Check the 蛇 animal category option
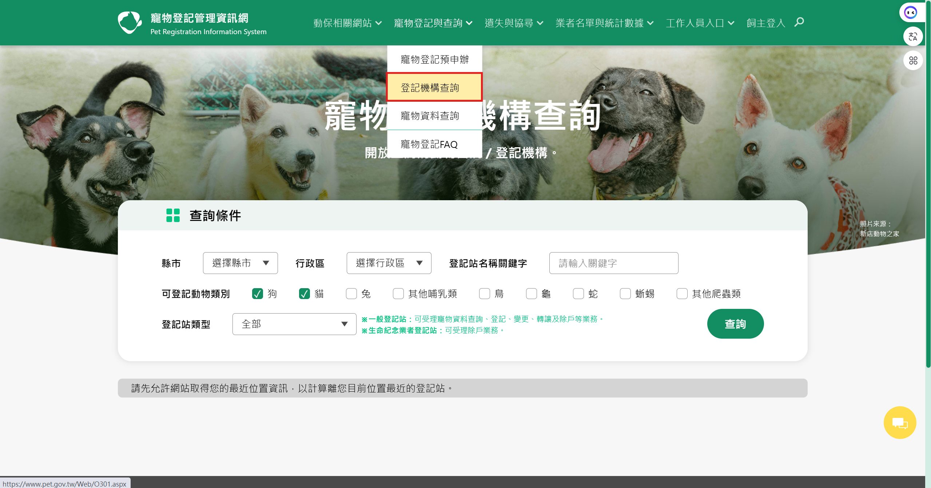 pyautogui.click(x=578, y=294)
